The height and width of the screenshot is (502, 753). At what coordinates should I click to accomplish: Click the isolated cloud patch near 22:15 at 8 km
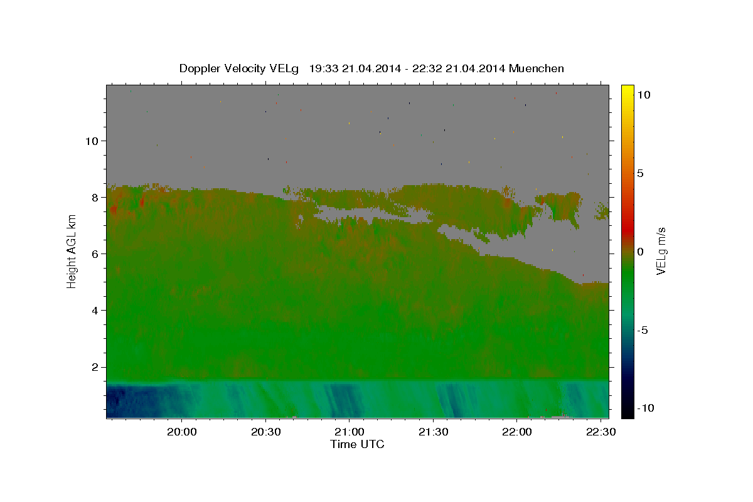[x=560, y=207]
